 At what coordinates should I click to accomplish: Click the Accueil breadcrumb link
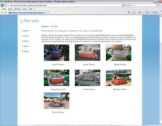[45, 26]
